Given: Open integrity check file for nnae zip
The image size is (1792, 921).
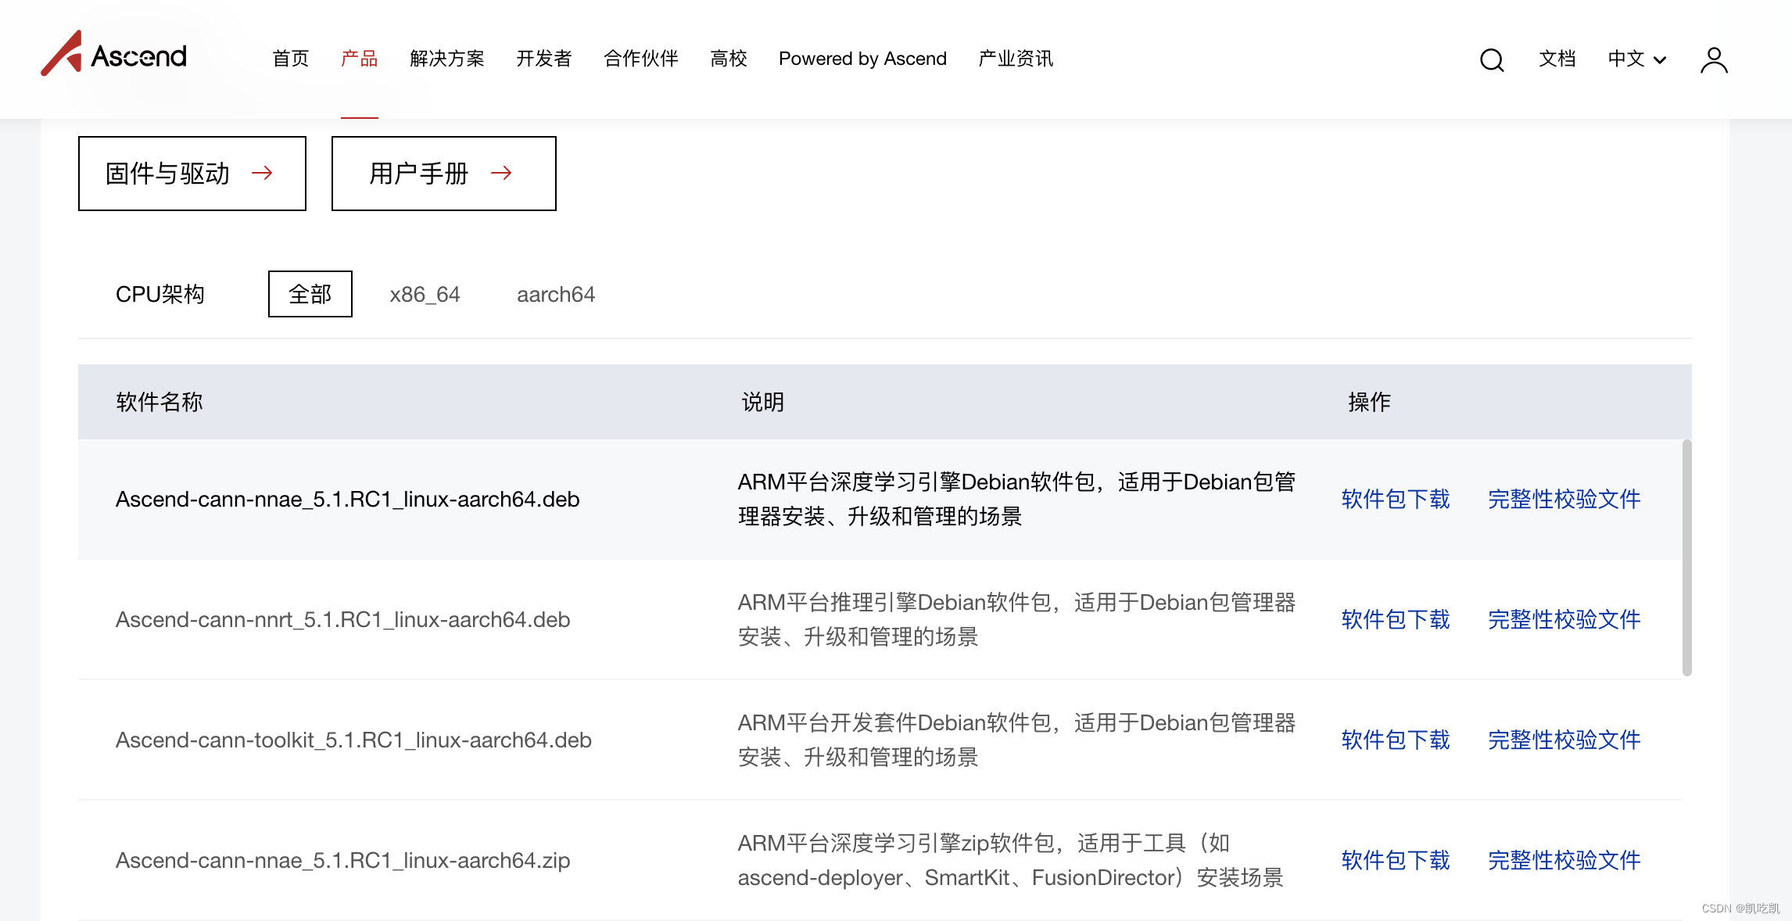Looking at the screenshot, I should pos(1564,860).
